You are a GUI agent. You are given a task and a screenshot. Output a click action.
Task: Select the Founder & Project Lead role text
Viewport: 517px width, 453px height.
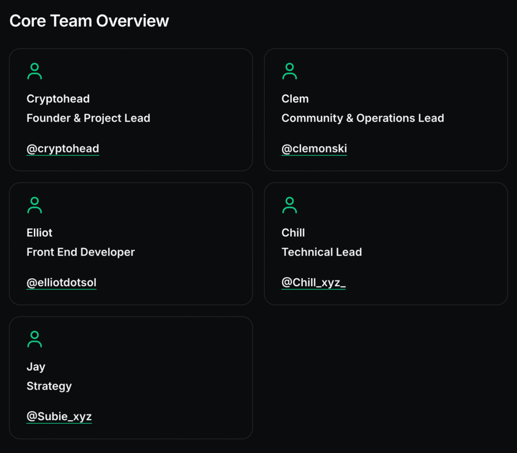88,118
